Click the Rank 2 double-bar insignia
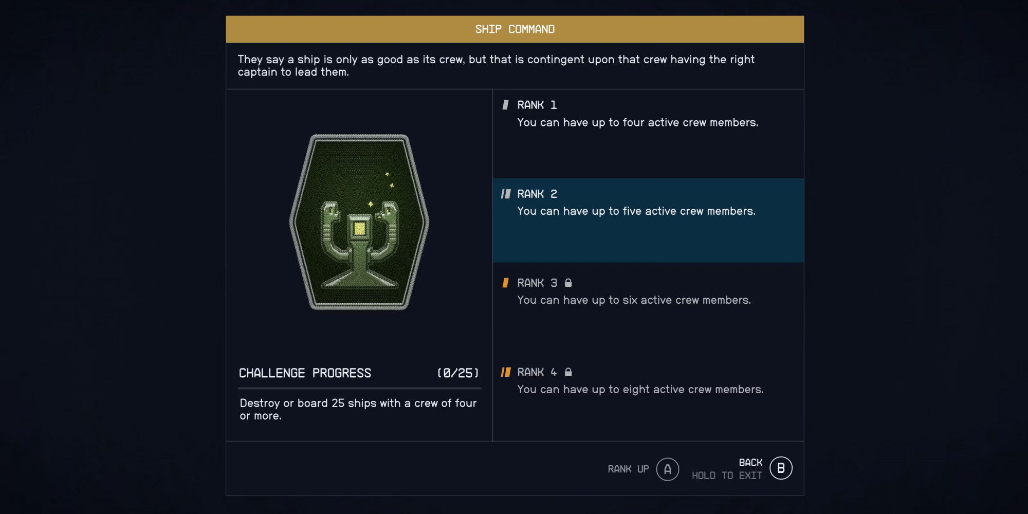1028x514 pixels. click(506, 194)
